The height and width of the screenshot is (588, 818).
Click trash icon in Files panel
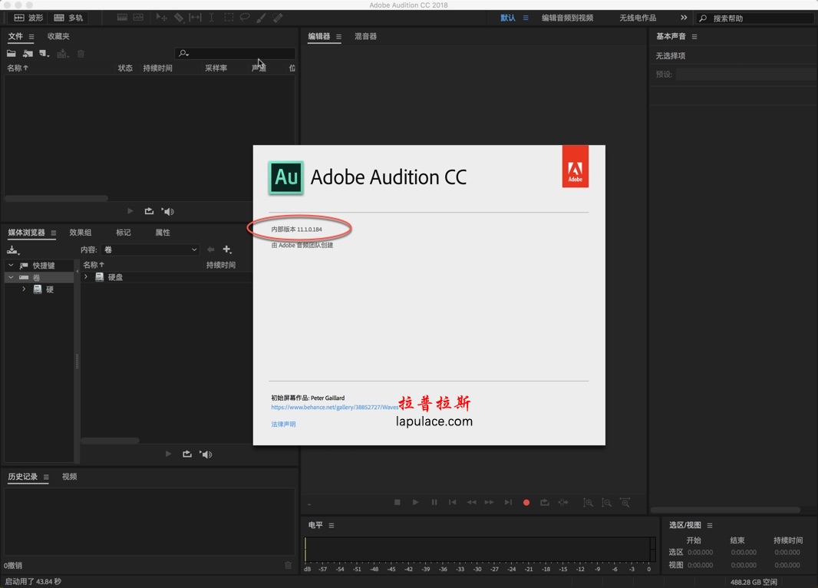click(81, 53)
